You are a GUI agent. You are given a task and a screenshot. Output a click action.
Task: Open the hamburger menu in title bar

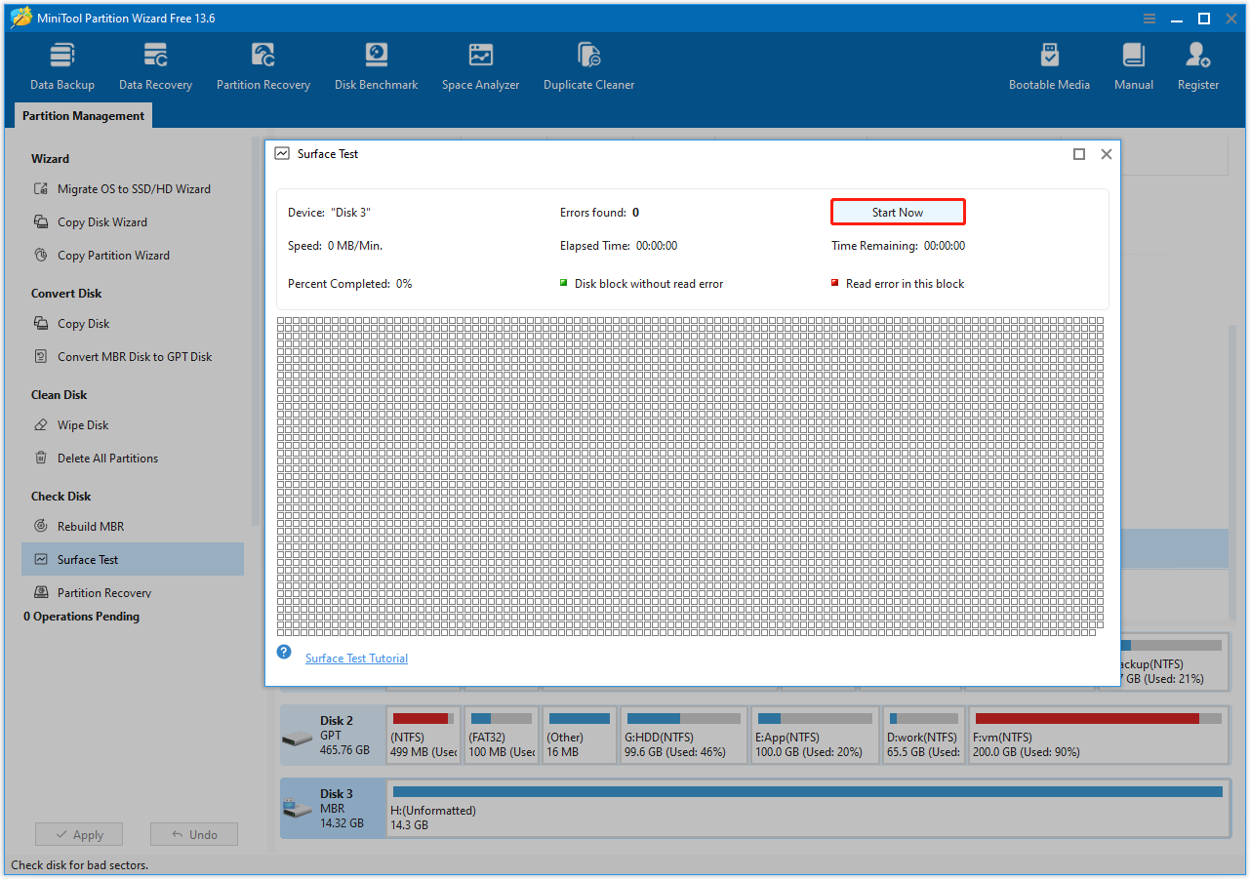point(1149,19)
